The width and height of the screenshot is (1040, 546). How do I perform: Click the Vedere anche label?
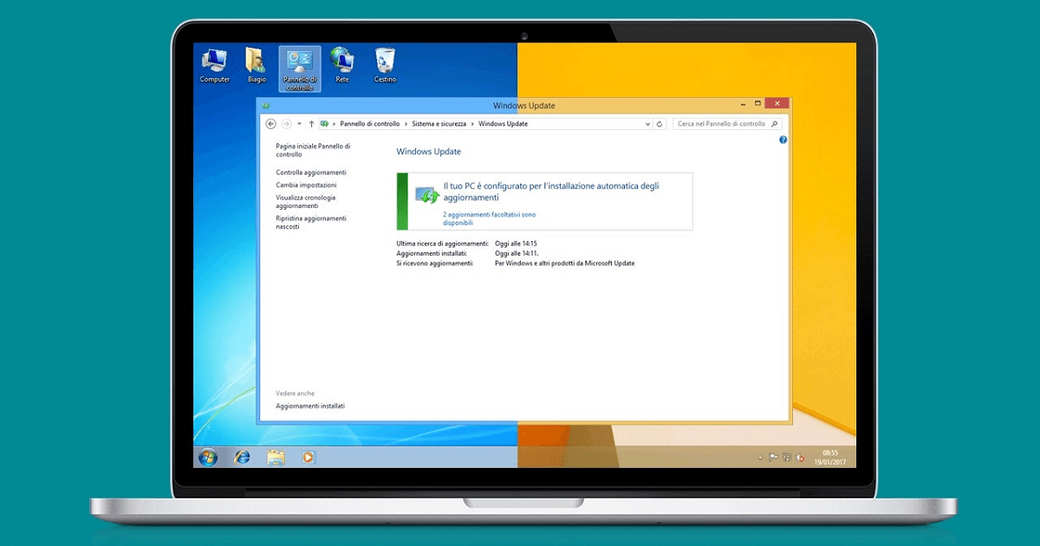pyautogui.click(x=295, y=393)
